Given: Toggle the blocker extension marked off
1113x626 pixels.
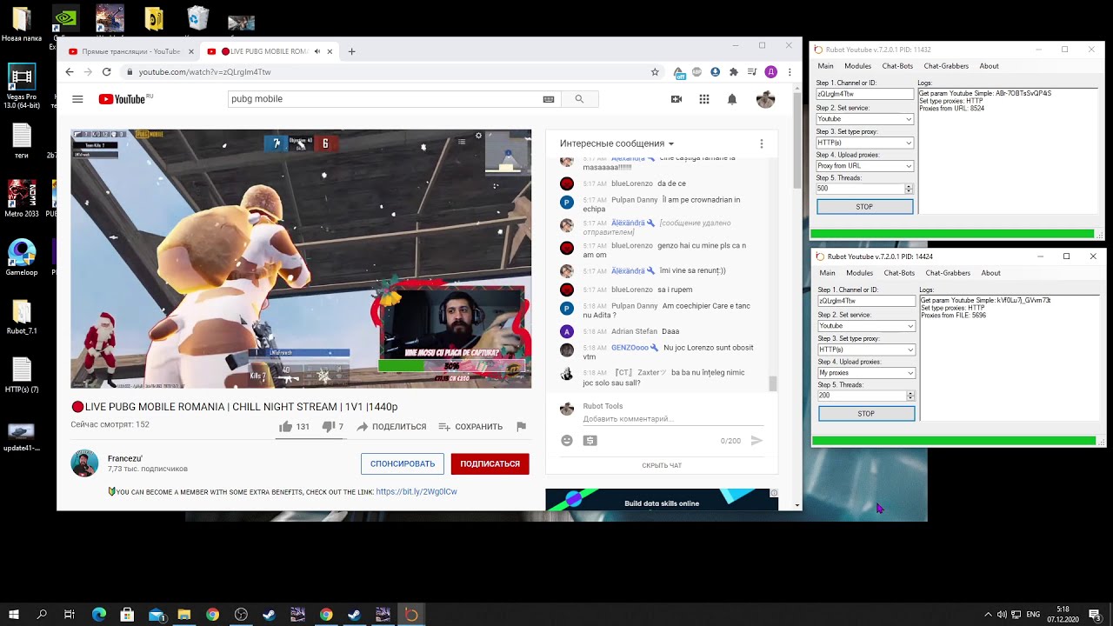Looking at the screenshot, I should pyautogui.click(x=678, y=72).
